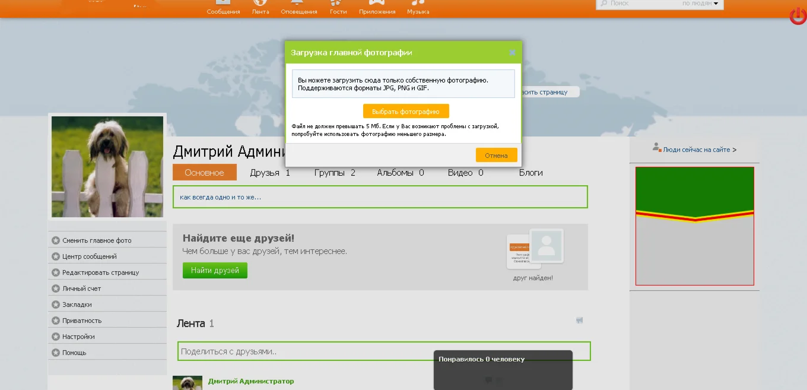
Task: Click the green Найти друзей button
Action: 215,270
